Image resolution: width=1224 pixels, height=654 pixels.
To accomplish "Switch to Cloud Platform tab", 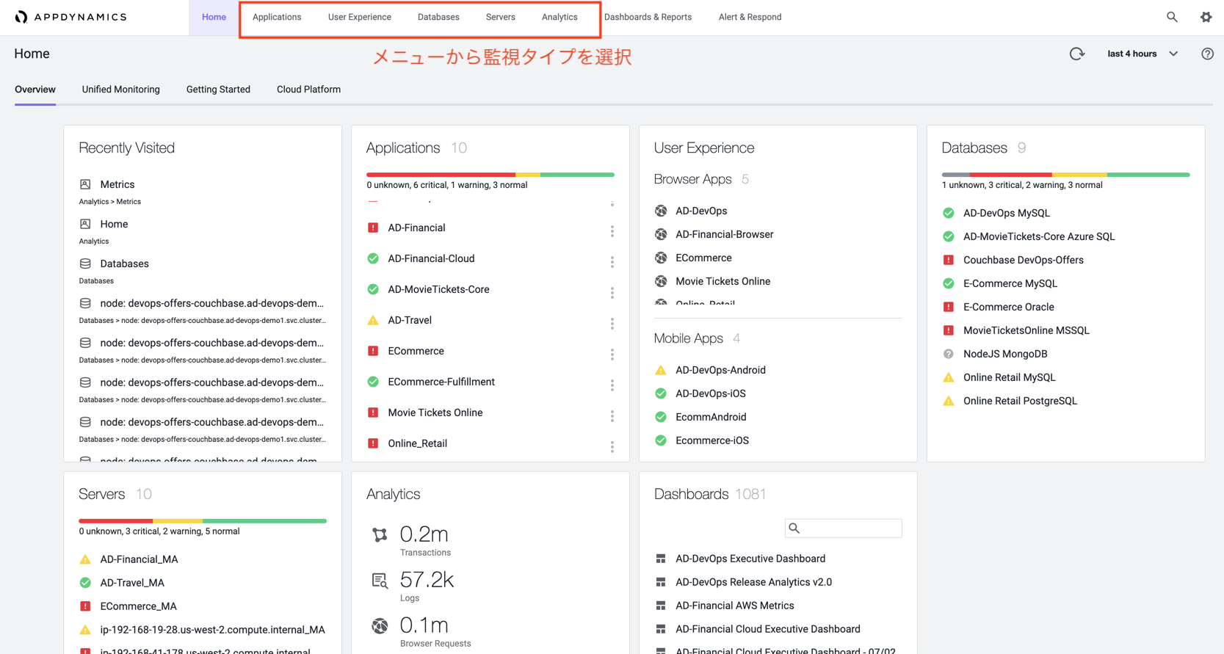I will point(308,90).
